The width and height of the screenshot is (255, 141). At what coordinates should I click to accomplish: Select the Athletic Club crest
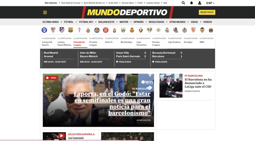(53, 30)
